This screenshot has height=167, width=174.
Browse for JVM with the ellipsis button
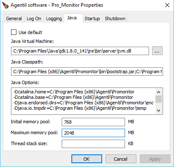tap(157, 51)
